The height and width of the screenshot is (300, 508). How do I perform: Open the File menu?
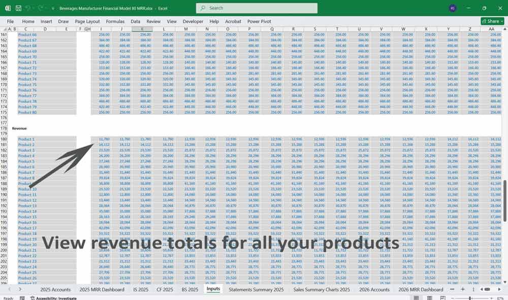[10, 21]
